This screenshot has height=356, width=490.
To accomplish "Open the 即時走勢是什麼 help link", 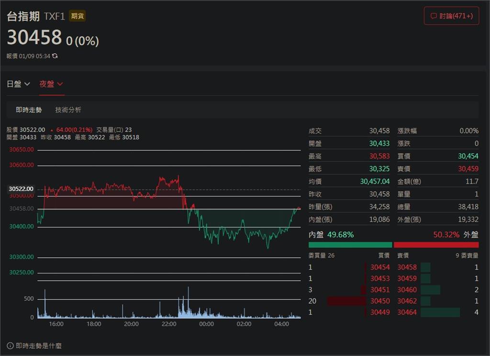I will click(x=38, y=345).
